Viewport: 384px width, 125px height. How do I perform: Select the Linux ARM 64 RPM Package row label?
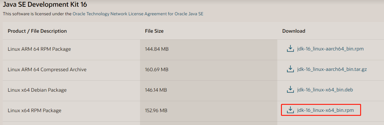39,49
